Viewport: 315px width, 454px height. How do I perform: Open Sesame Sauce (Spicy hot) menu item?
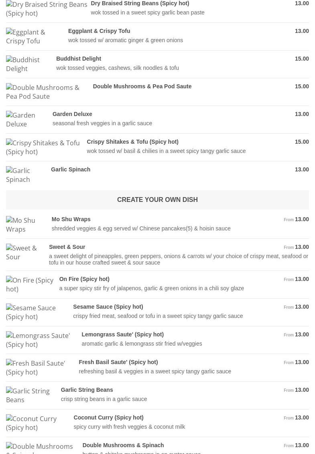[x=108, y=307]
